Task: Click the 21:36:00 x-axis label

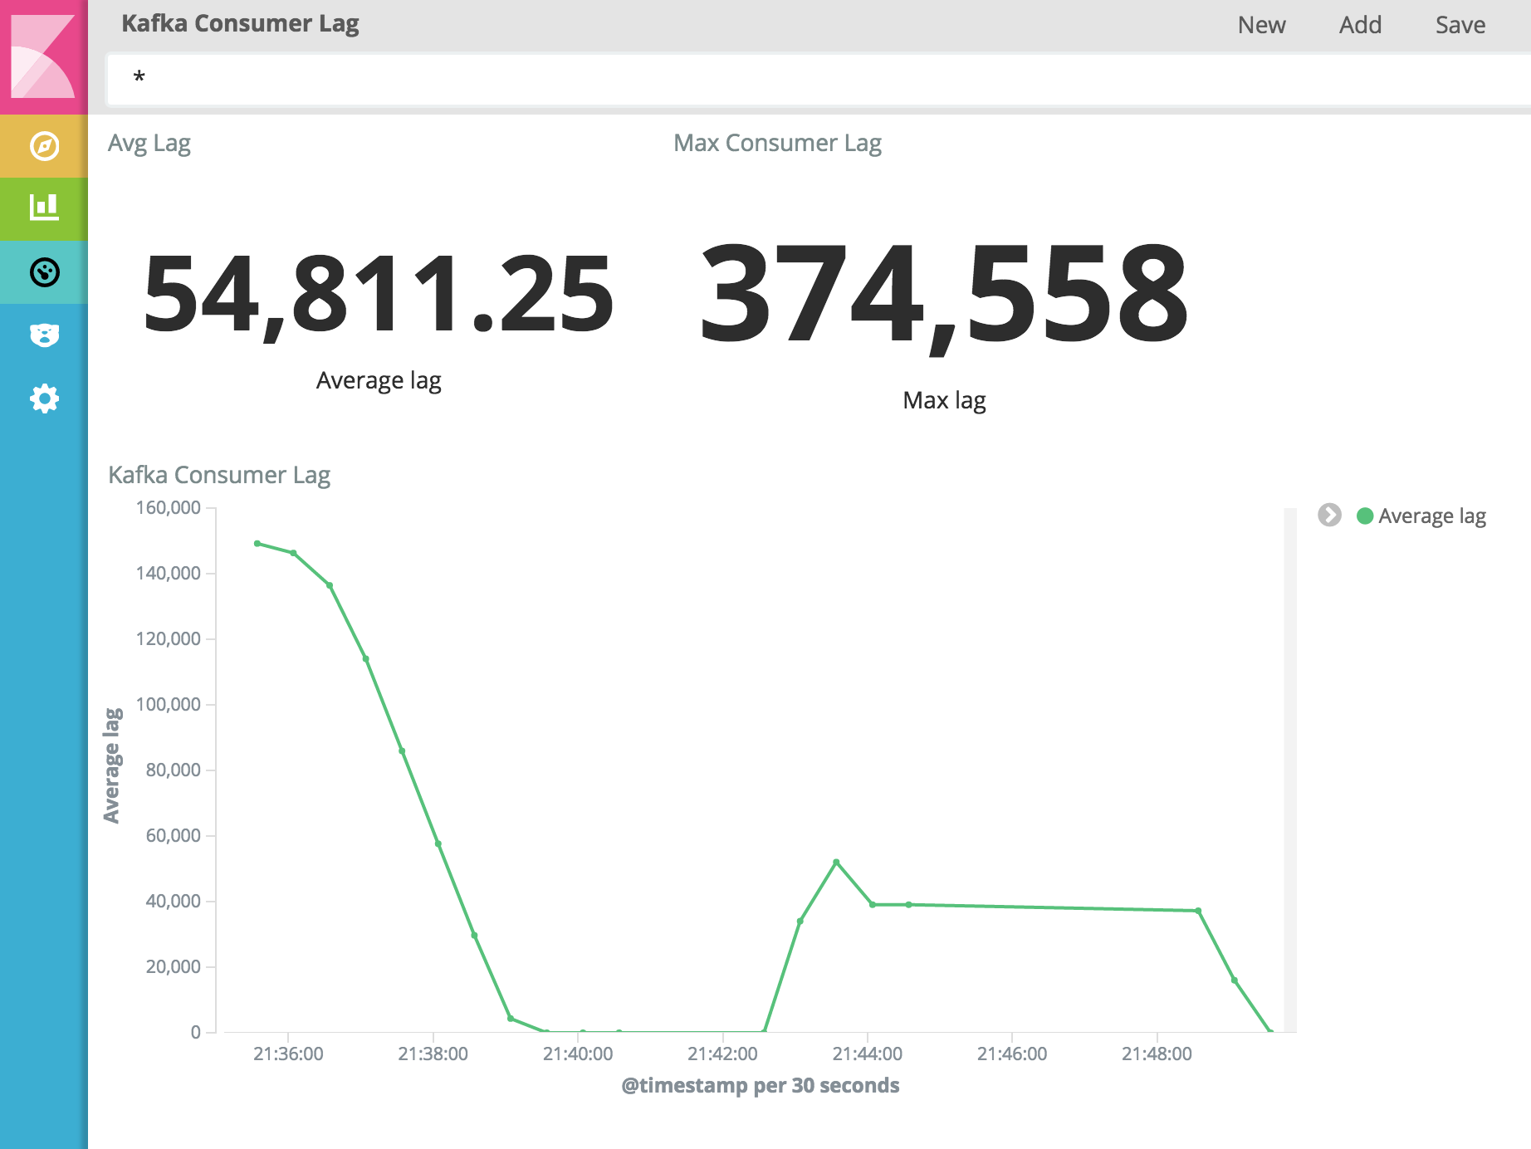Action: pos(288,1054)
